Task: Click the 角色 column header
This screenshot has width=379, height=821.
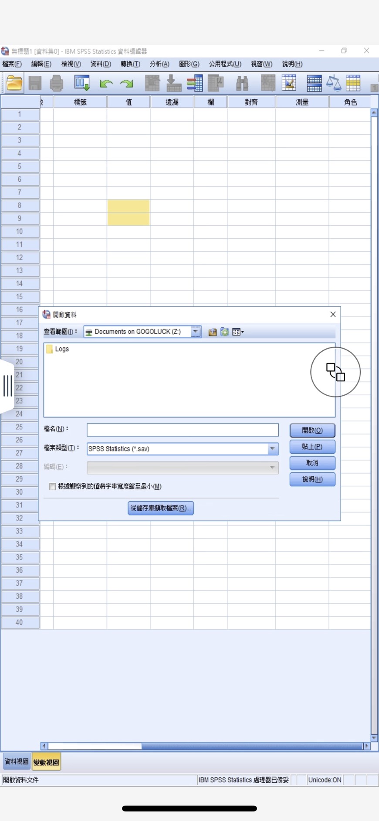Action: 350,102
